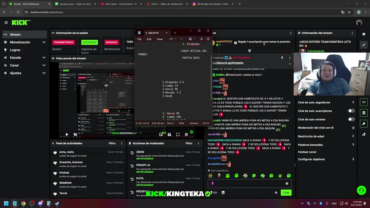Toggle Chat de solo-suscriptores switch
Image resolution: width=370 pixels, height=208 pixels.
[x=351, y=111]
